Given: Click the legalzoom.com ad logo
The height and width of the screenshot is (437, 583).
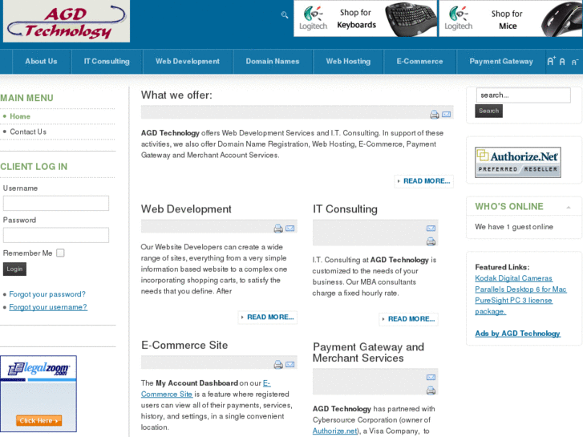Looking at the screenshot, I should tap(38, 369).
